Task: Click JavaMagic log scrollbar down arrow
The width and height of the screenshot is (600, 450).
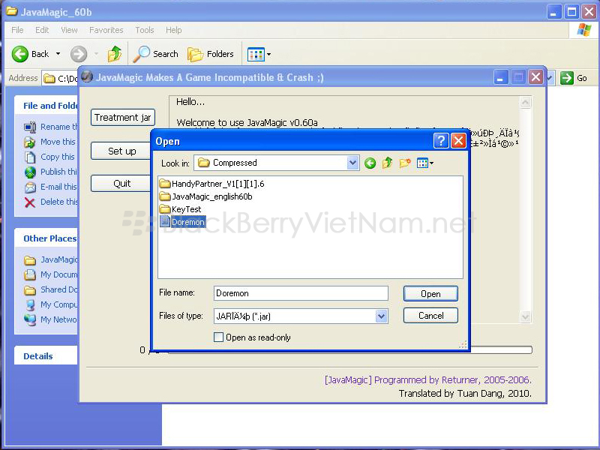Action: (526, 316)
